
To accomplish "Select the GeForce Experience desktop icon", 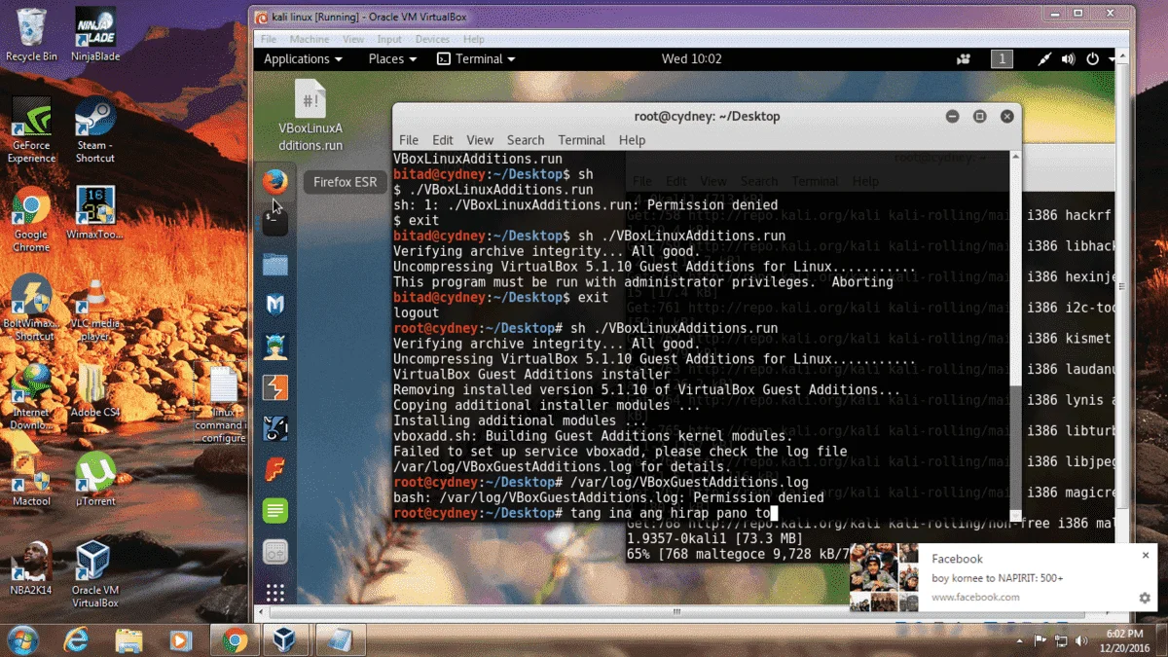I will click(x=31, y=130).
